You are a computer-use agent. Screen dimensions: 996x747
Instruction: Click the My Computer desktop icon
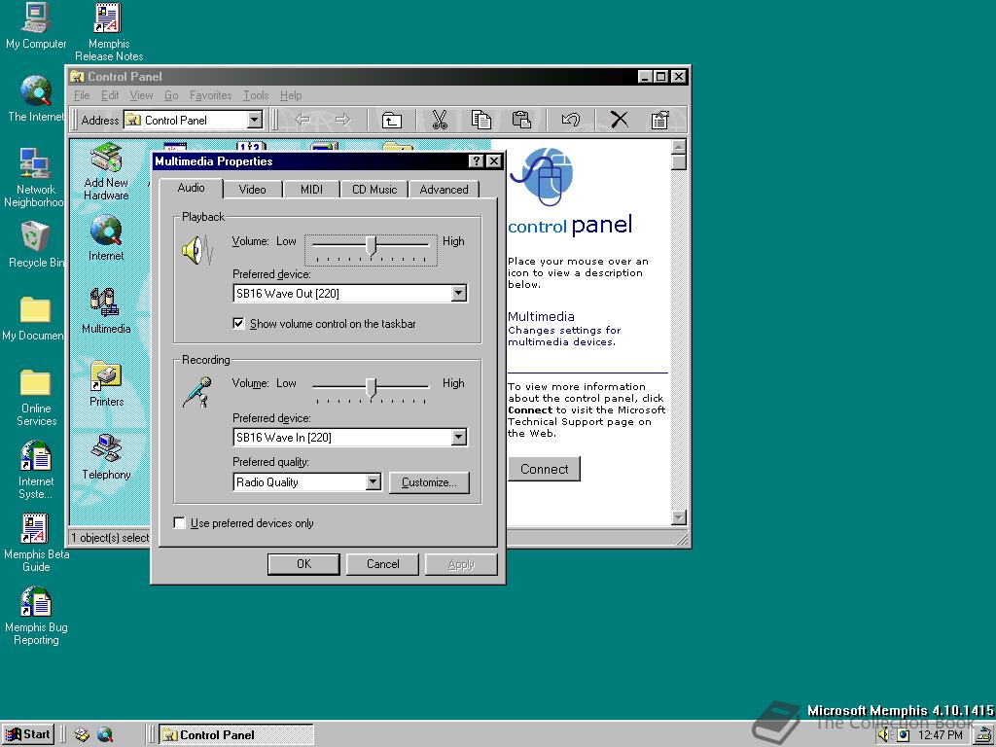(36, 26)
